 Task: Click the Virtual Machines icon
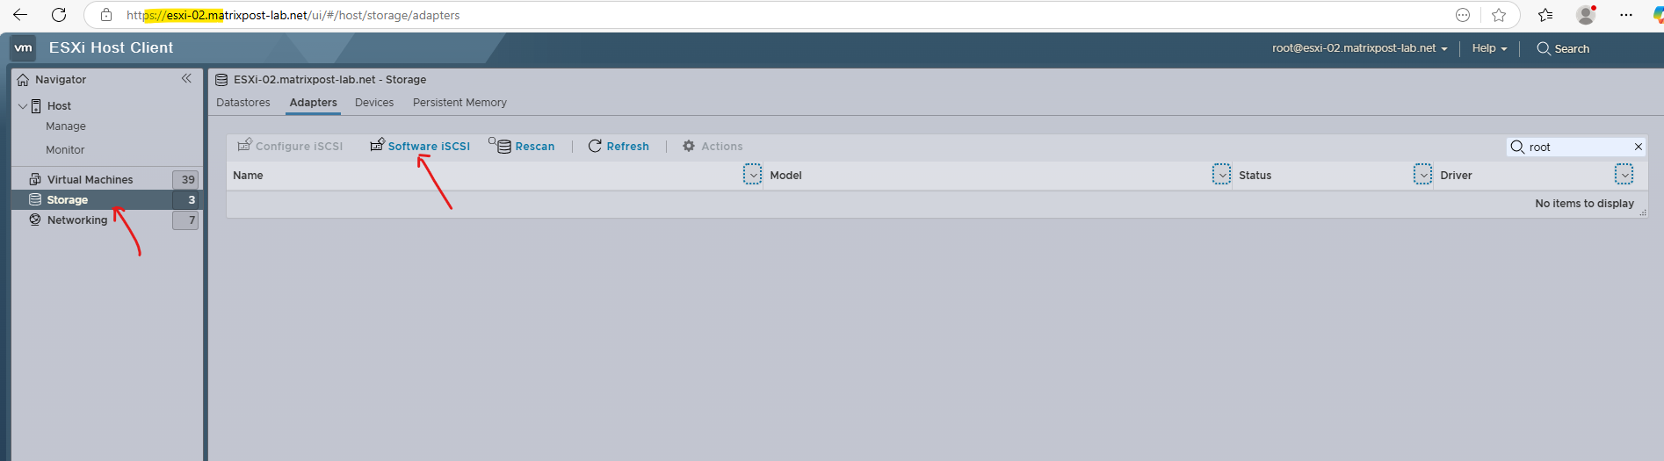pyautogui.click(x=35, y=179)
